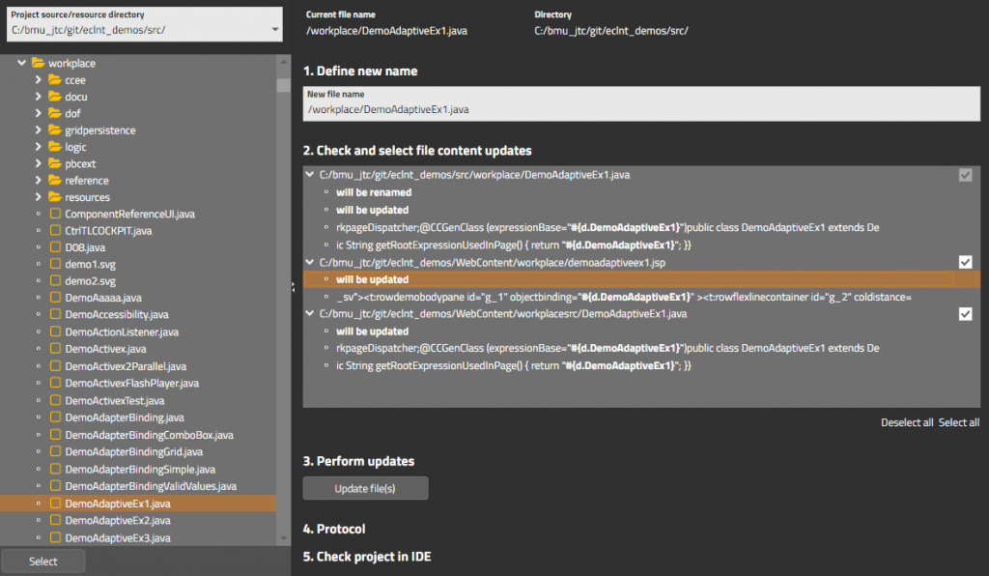Click the Deselect all link
Viewport: 989px width, 576px height.
pyautogui.click(x=906, y=422)
